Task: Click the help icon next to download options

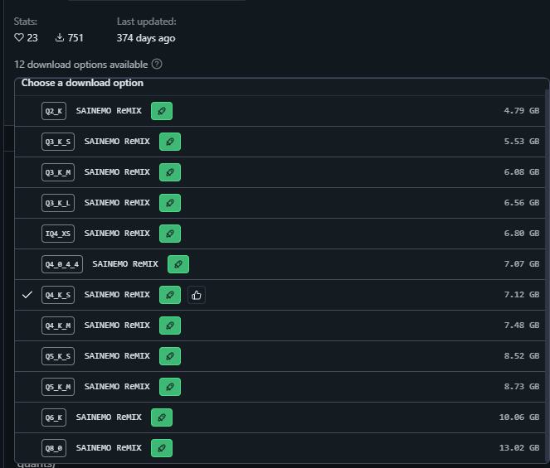Action: pyautogui.click(x=157, y=64)
